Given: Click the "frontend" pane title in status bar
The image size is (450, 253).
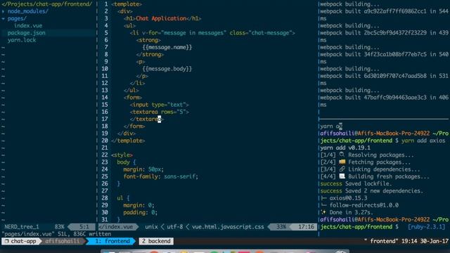Looking at the screenshot, I should [381, 241].
